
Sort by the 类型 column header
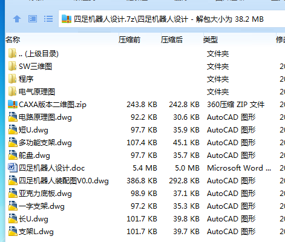[211, 40]
